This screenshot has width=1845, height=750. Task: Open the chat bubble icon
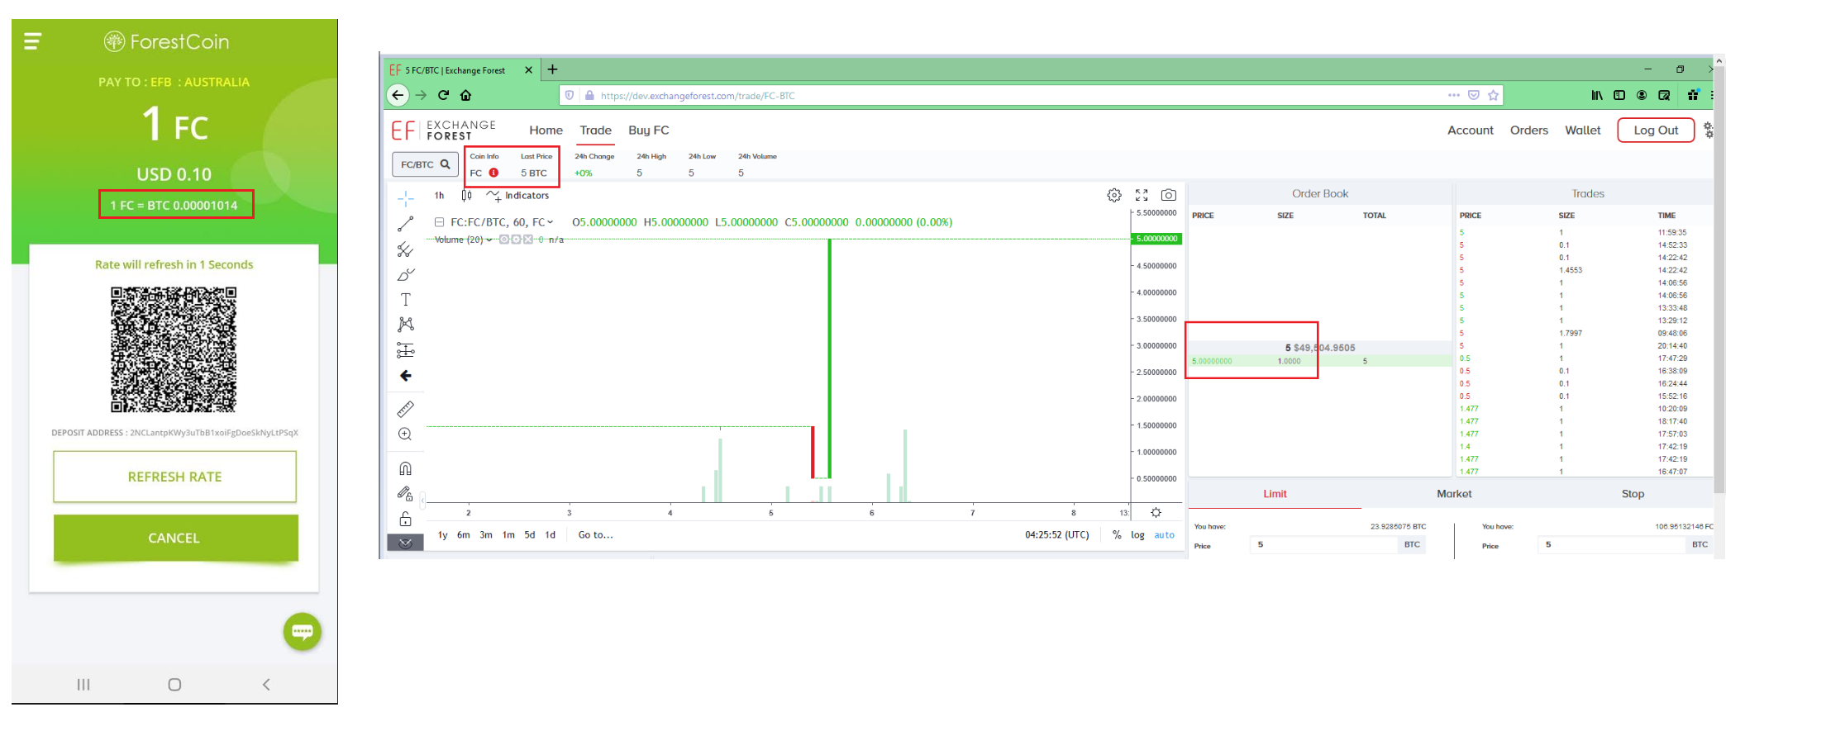tap(303, 632)
